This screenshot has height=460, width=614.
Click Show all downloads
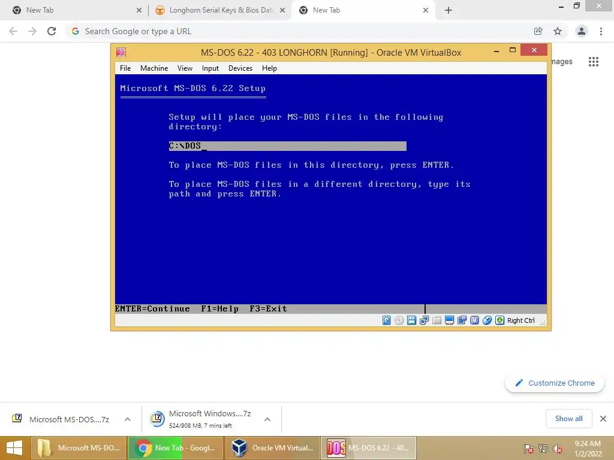[x=568, y=419]
